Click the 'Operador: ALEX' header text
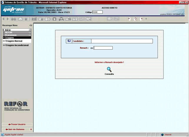189x137 pixels. pos(54,10)
